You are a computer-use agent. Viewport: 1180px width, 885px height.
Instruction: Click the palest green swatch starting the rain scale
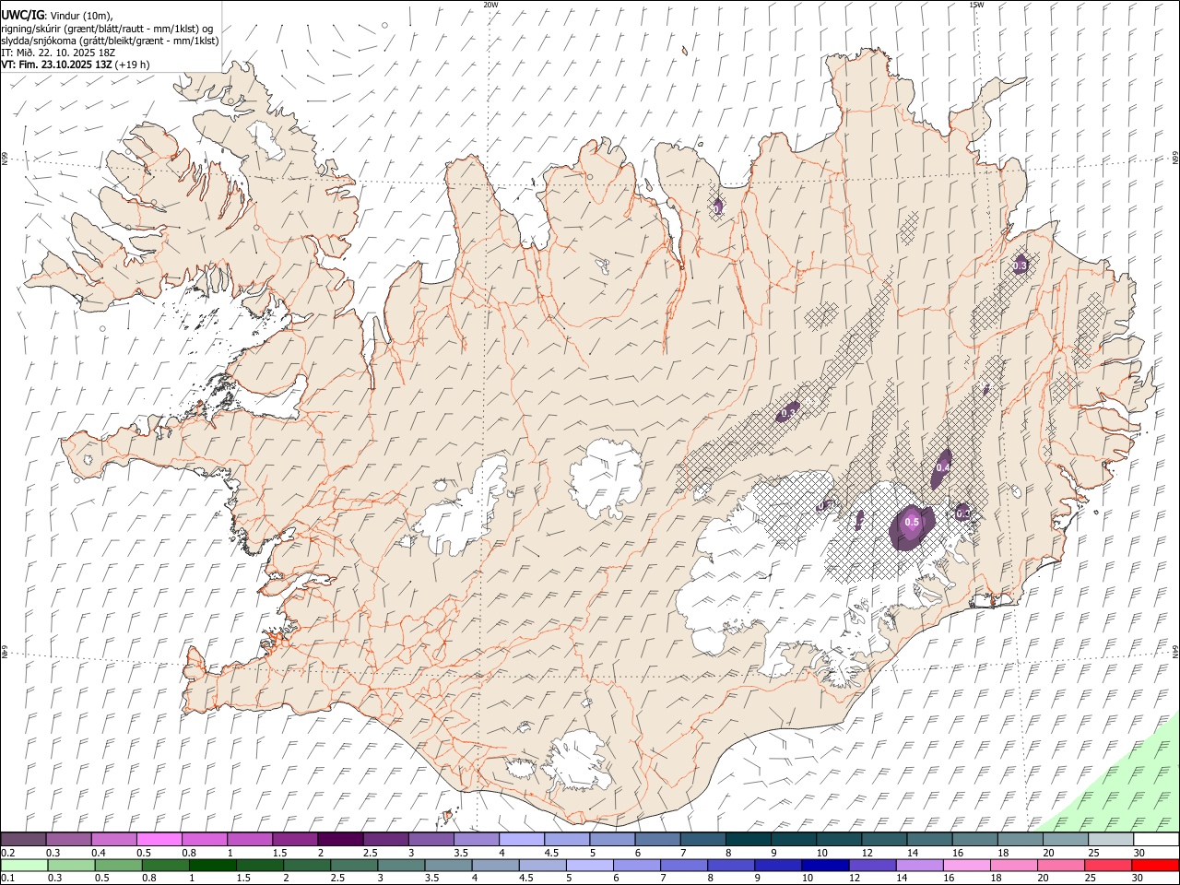tap(23, 865)
